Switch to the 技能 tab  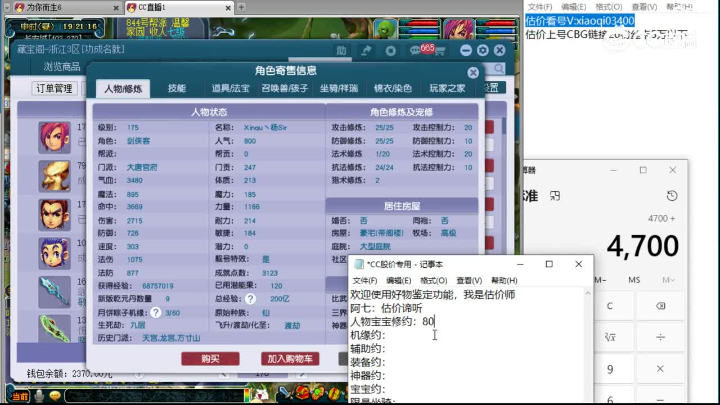click(178, 88)
